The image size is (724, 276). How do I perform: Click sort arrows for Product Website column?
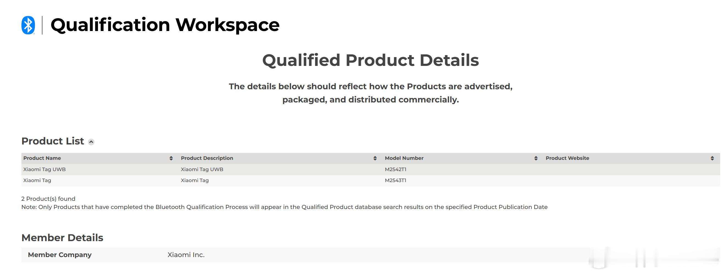[712, 158]
